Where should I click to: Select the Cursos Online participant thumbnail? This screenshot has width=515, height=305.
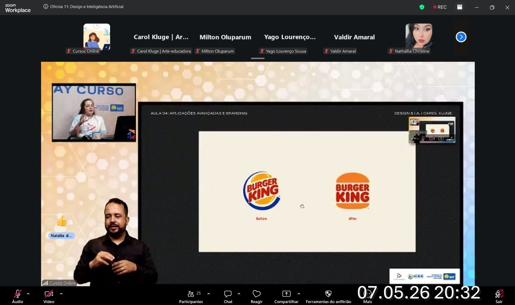(x=97, y=37)
